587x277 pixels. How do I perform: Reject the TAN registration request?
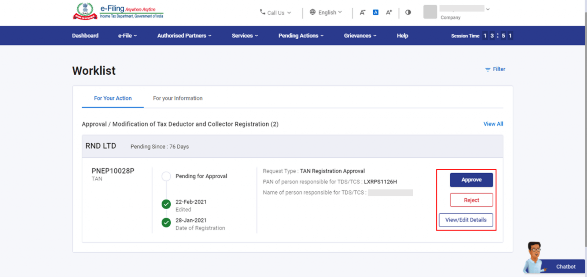[x=471, y=200]
